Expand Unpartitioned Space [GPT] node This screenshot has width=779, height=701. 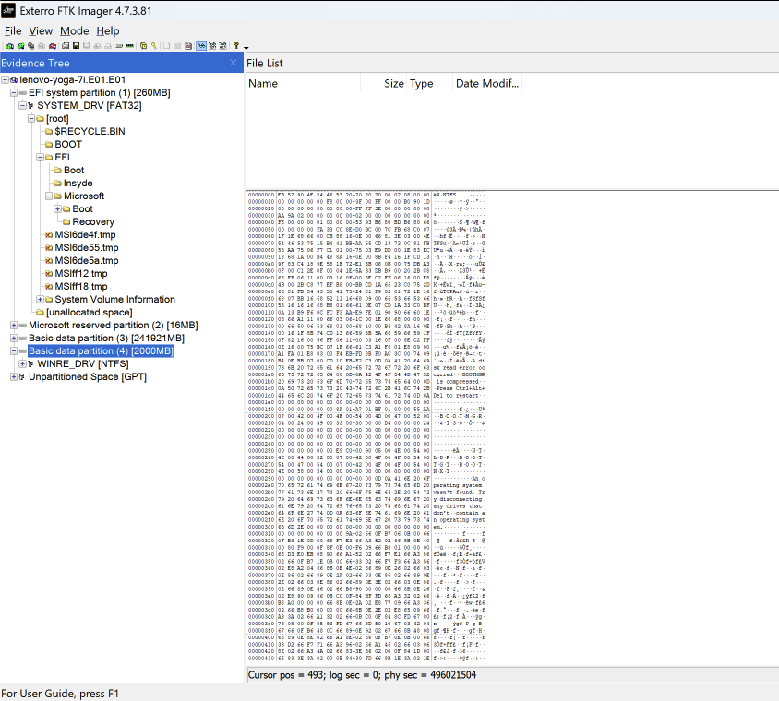[x=14, y=376]
